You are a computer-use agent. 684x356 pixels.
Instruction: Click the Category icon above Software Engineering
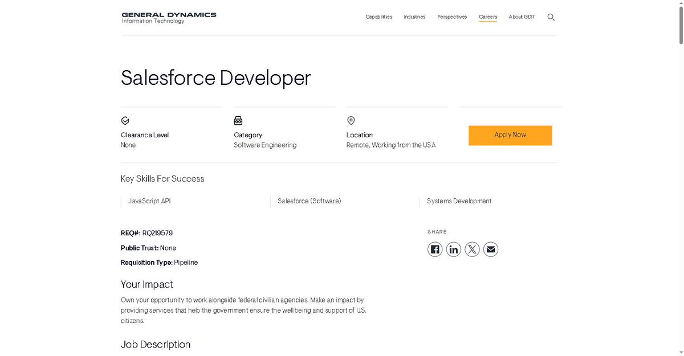click(238, 121)
